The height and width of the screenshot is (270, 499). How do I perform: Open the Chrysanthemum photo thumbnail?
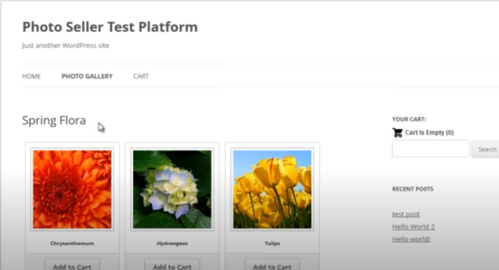[x=72, y=189]
